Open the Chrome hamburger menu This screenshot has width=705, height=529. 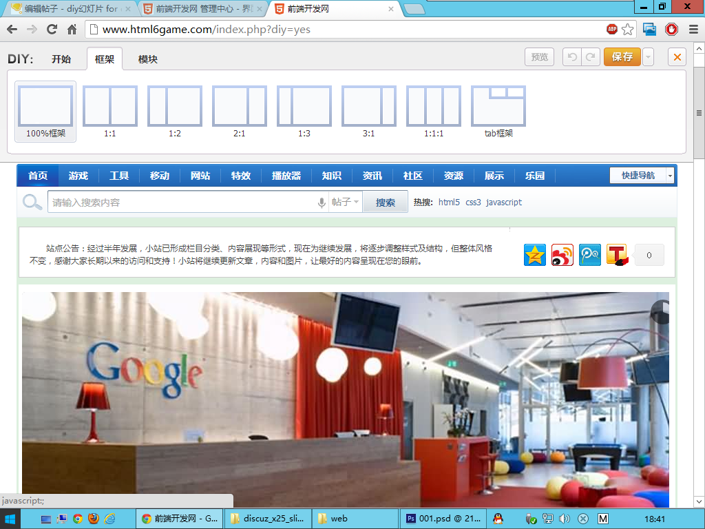[x=693, y=30]
